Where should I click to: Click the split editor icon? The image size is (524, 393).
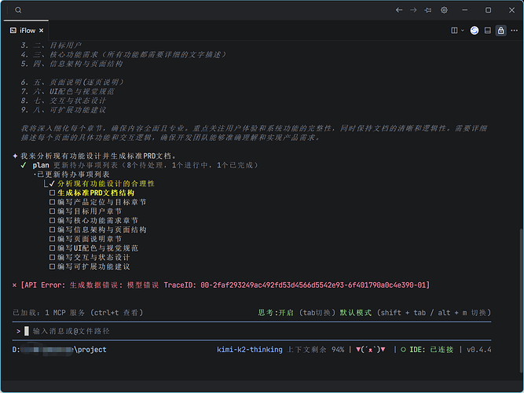point(454,31)
